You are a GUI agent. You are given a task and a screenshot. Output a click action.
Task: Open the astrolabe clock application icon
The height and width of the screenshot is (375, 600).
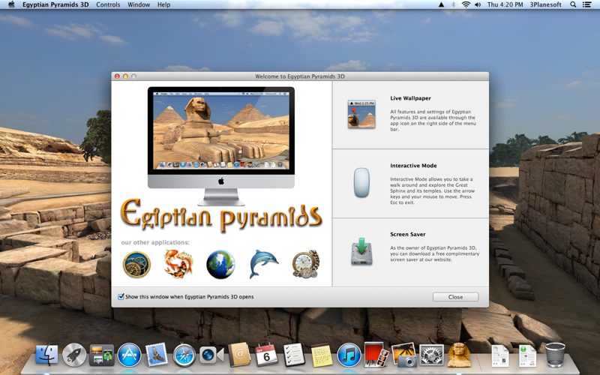click(136, 265)
